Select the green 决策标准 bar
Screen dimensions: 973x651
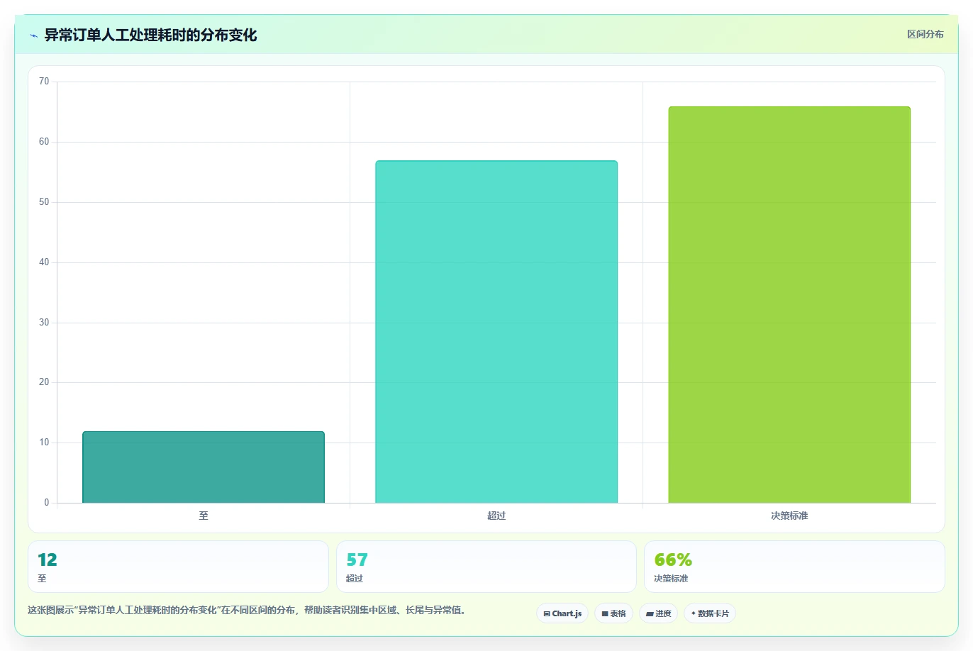click(x=789, y=305)
